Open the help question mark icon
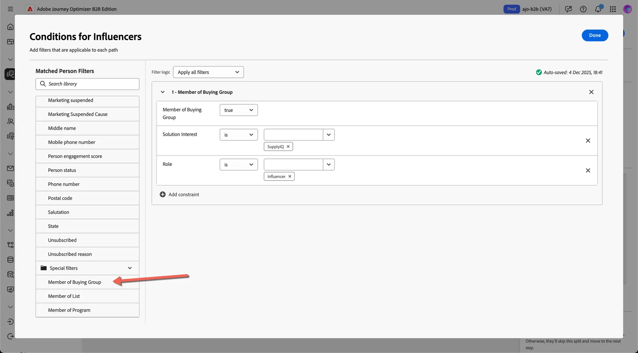This screenshot has width=638, height=353. [x=583, y=9]
